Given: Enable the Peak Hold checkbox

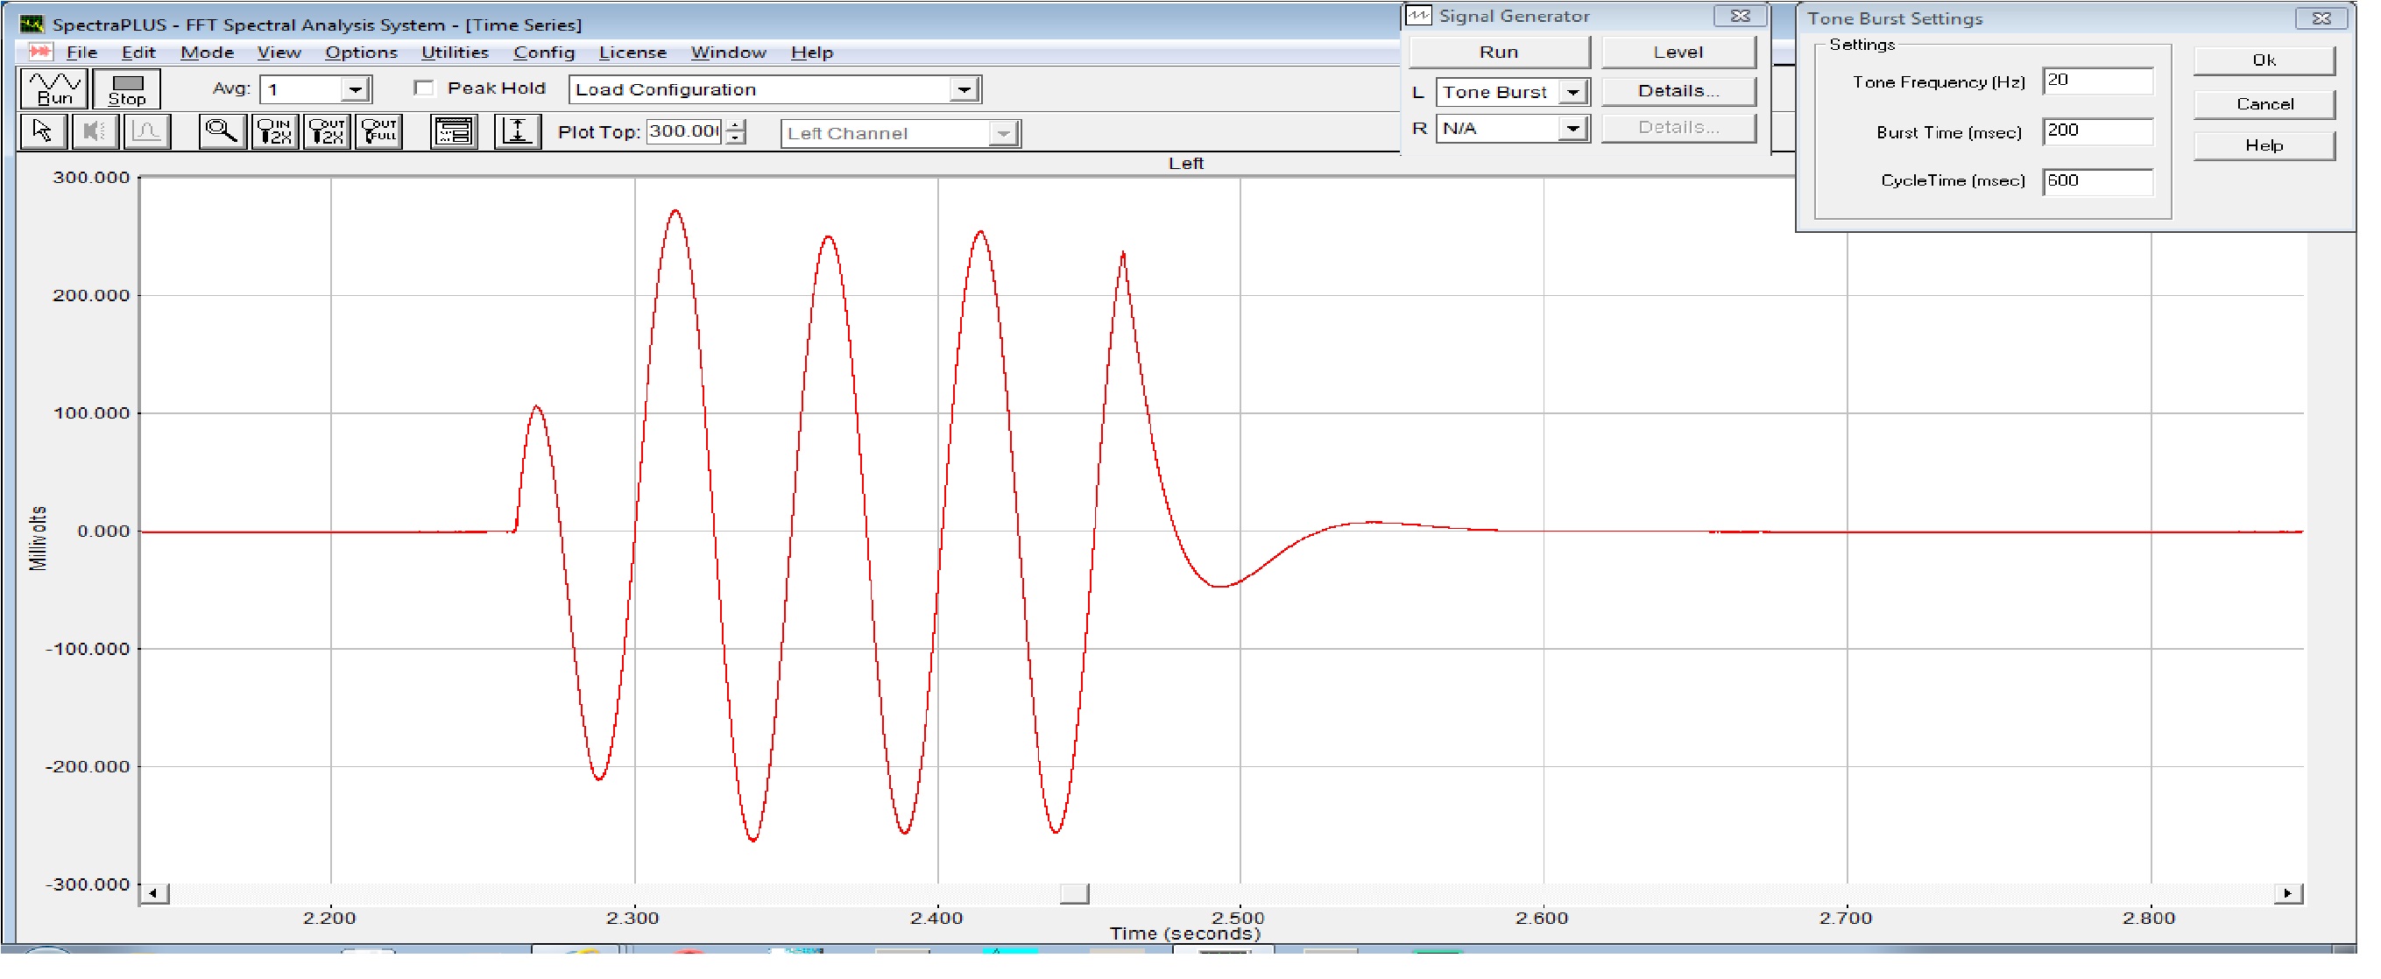Looking at the screenshot, I should tap(426, 88).
